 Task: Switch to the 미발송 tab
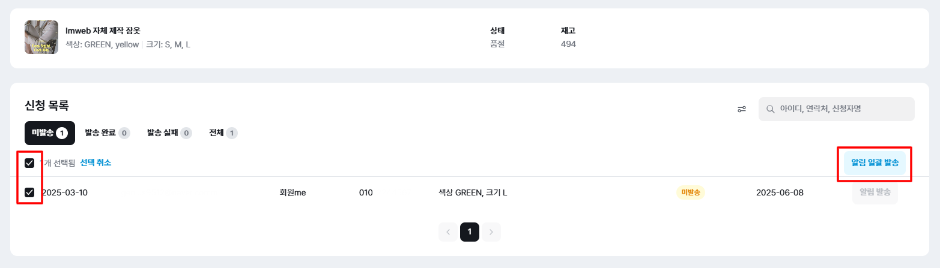[49, 133]
